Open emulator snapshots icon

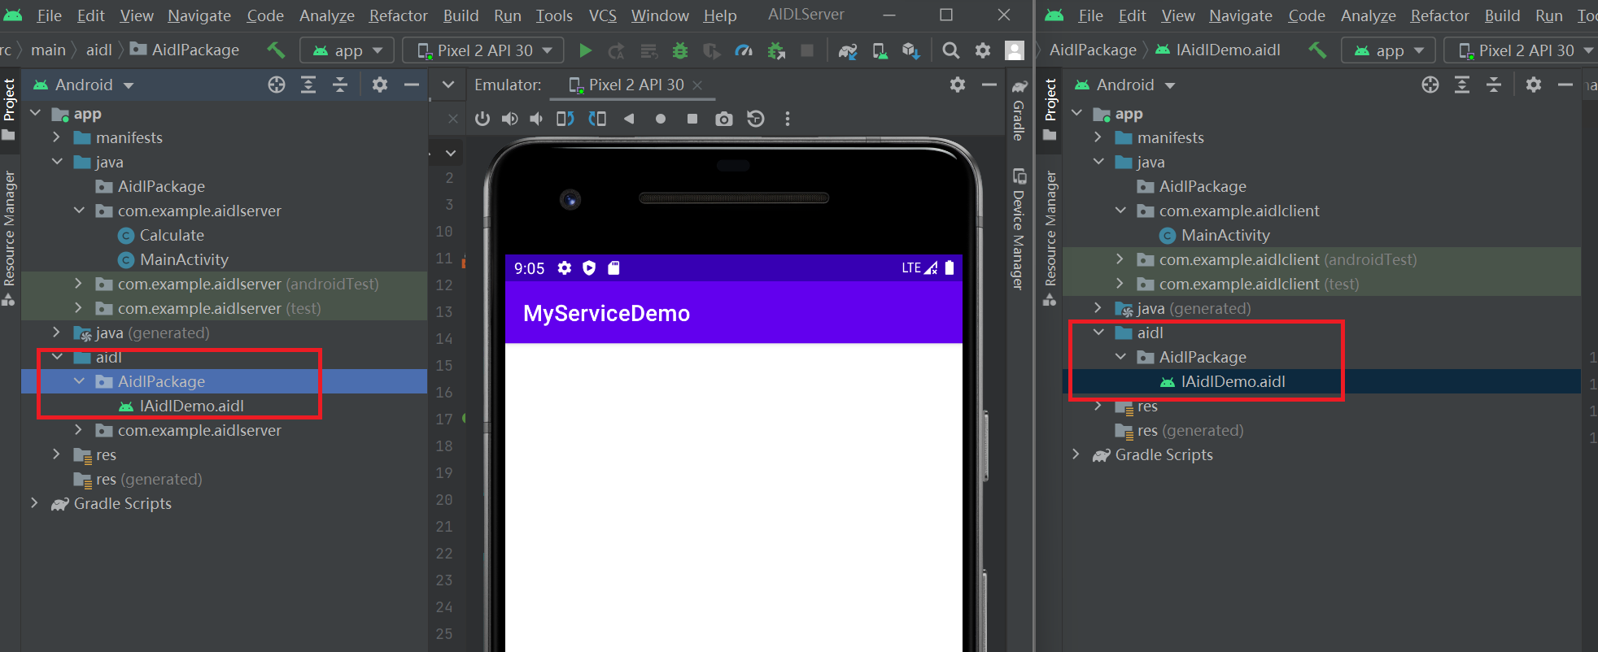(756, 119)
